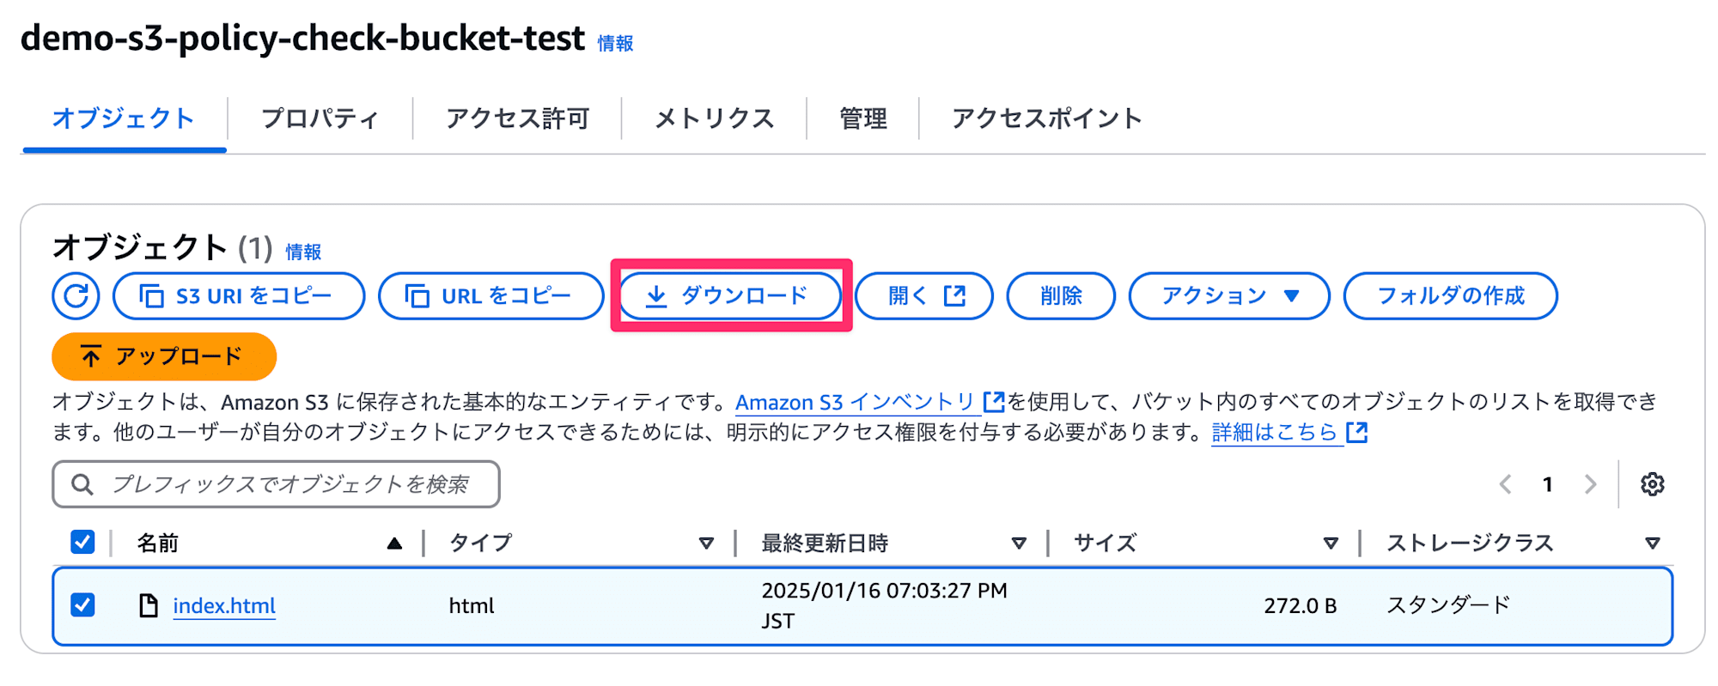Sort by タイプ column arrow
This screenshot has height=686, width=1718.
tap(706, 543)
